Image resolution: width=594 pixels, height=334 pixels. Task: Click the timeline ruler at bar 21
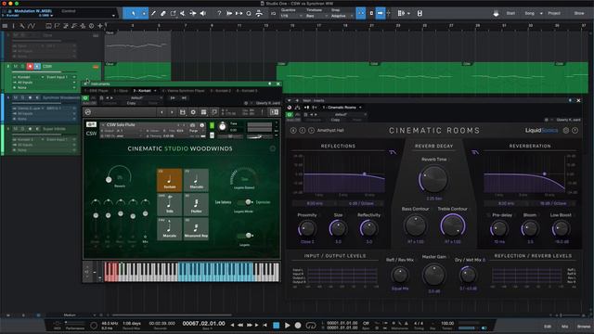pyautogui.click(x=371, y=26)
